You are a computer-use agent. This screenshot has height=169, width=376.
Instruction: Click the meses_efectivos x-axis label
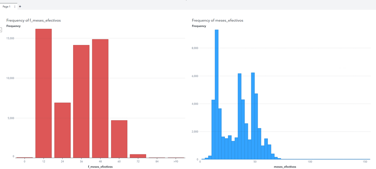pyautogui.click(x=285, y=166)
